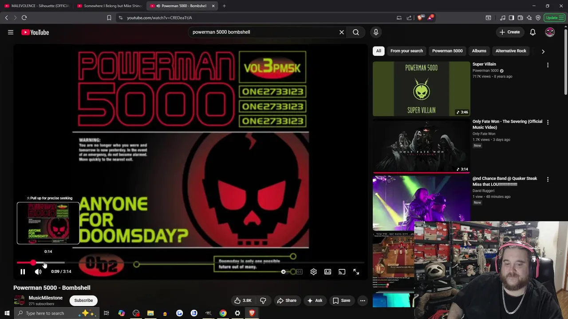The height and width of the screenshot is (319, 568).
Task: Search with voice microphone button
Action: coord(376,32)
